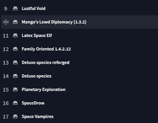
Task: Select the Planetary Exploration mod
Action: [x=43, y=90]
